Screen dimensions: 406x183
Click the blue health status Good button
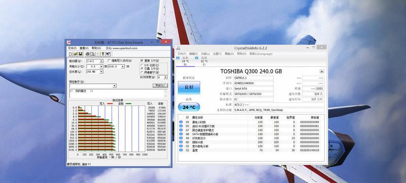pyautogui.click(x=189, y=87)
